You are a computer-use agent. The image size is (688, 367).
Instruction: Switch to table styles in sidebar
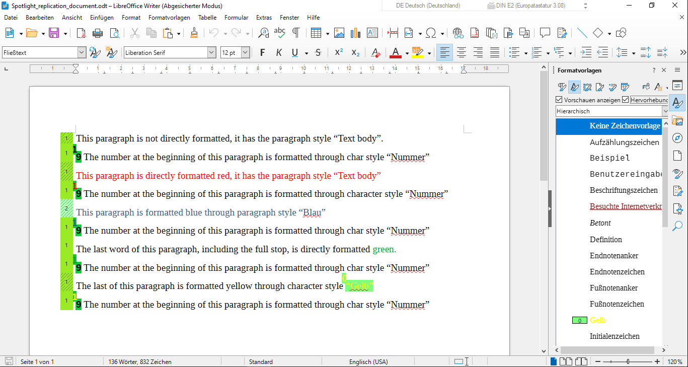point(625,87)
